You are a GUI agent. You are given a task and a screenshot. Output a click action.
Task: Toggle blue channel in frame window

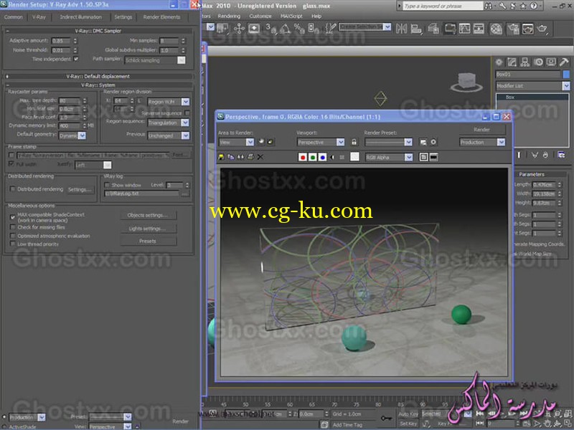tap(322, 157)
